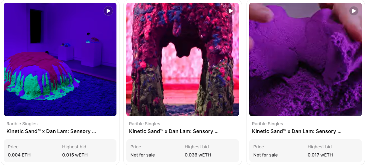Click the 0.036 wETH highest bid
Viewport: 365px width, 167px height.
coord(198,155)
